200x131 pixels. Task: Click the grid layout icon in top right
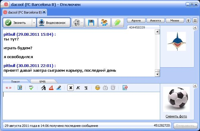[x=195, y=21]
